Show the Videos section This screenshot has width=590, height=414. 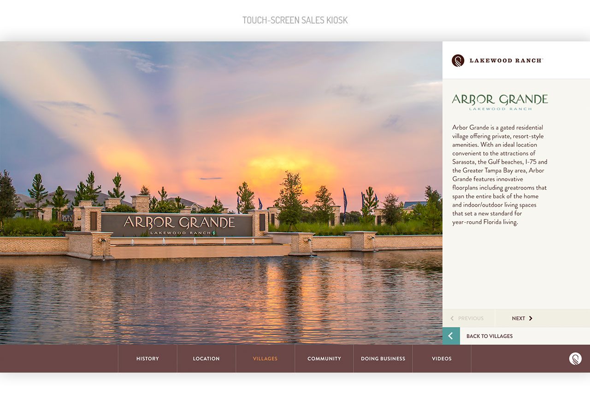(442, 359)
